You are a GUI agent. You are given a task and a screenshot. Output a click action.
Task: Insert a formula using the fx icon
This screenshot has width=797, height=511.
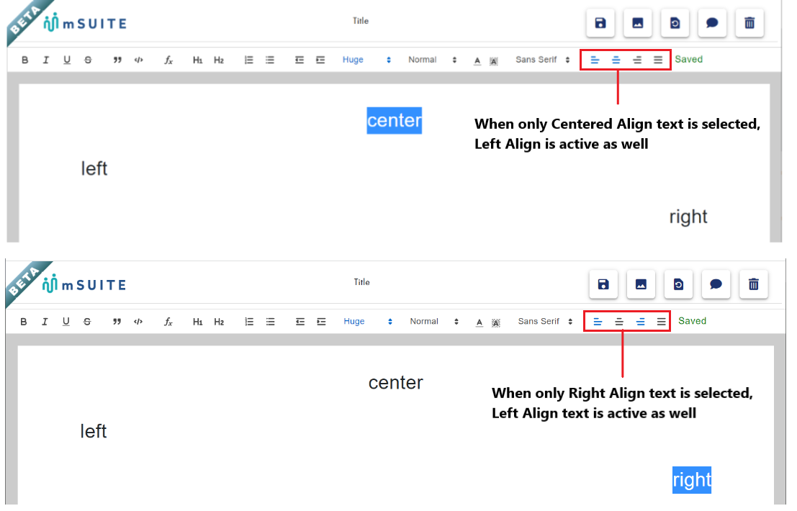(x=168, y=60)
